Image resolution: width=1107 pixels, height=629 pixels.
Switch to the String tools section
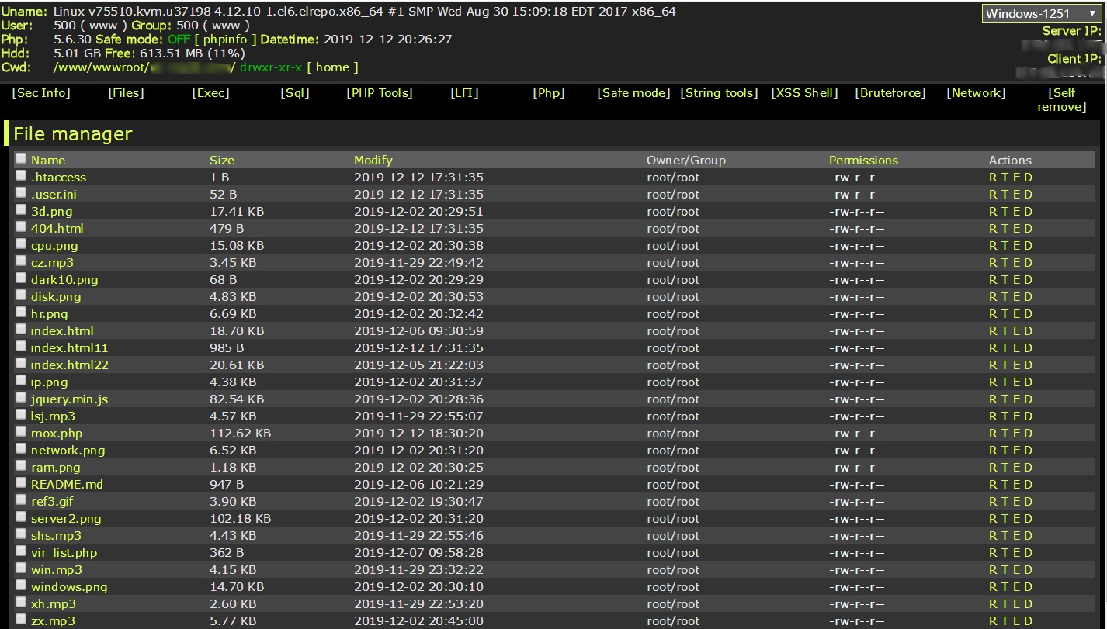pos(720,93)
